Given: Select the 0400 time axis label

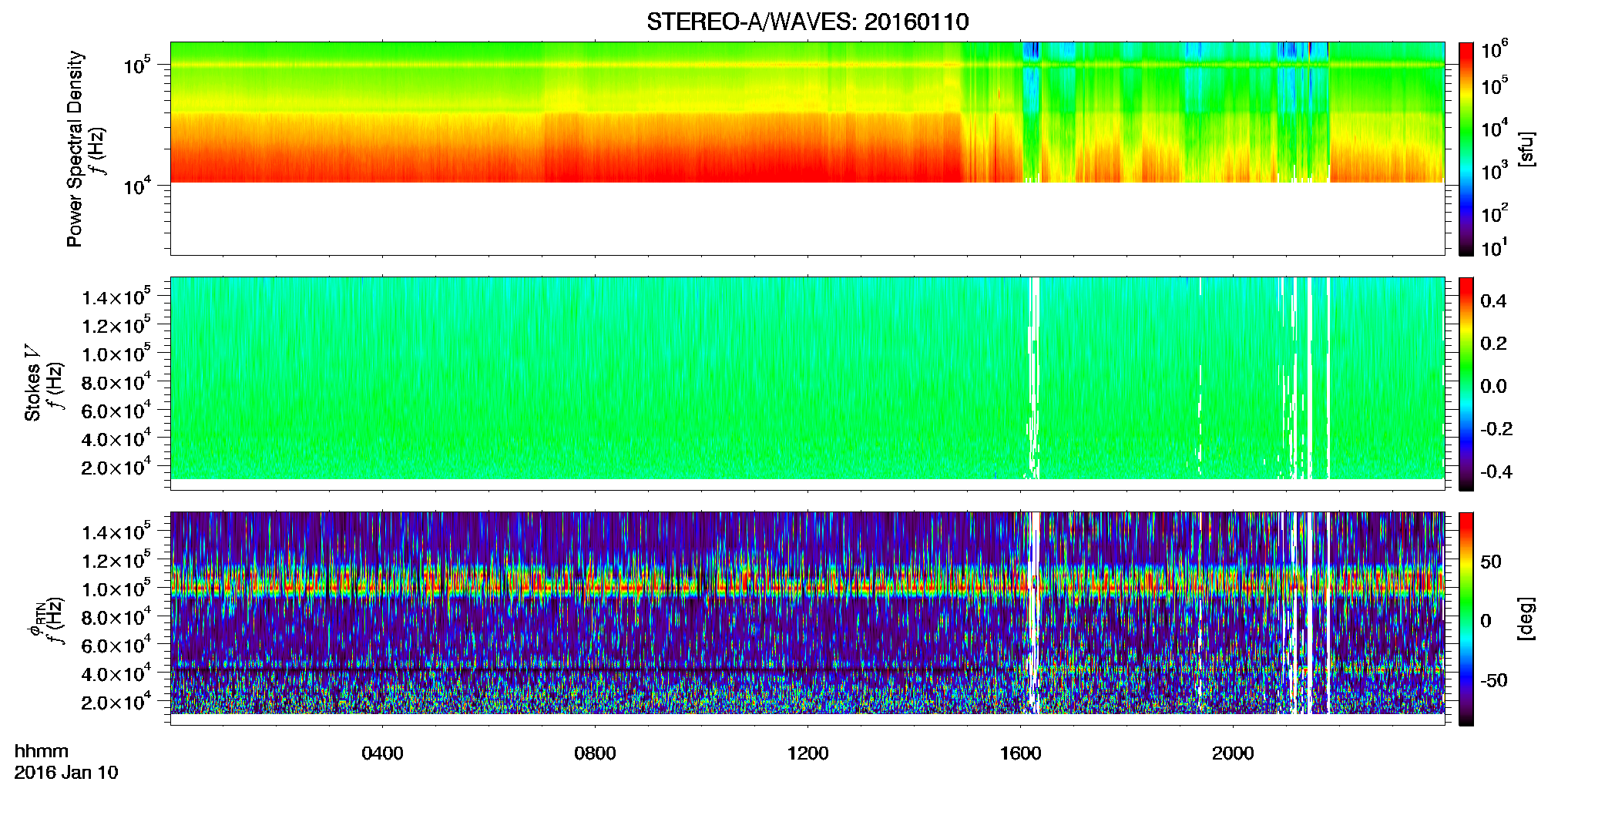Looking at the screenshot, I should click(x=382, y=753).
